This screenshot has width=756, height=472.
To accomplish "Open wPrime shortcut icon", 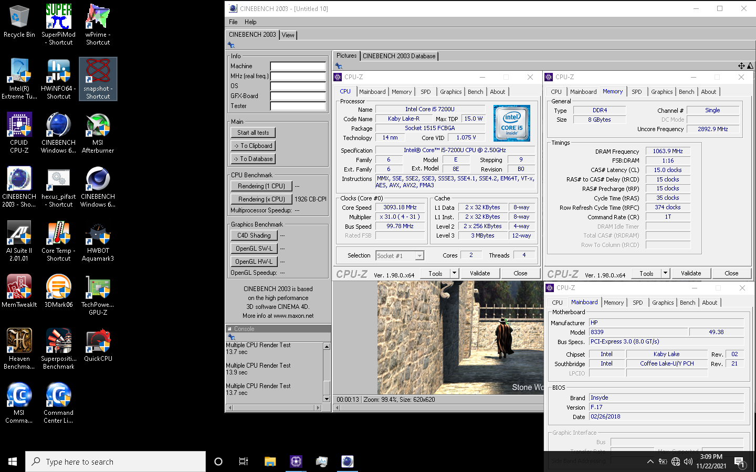I will (x=98, y=25).
